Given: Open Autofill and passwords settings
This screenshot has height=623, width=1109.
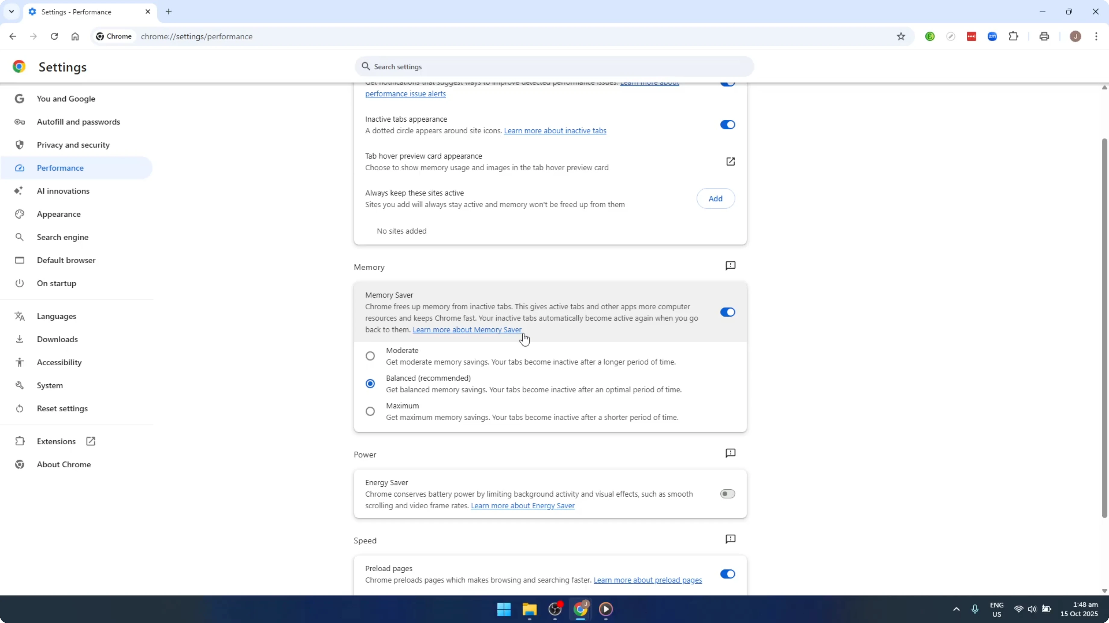Looking at the screenshot, I should [x=77, y=122].
